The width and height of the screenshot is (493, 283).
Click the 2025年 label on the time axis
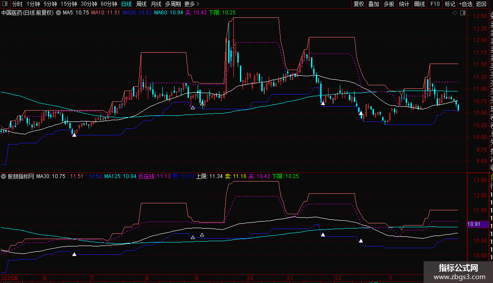point(10,277)
